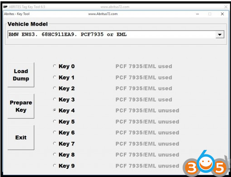Click the Vehicle Model group label
The width and height of the screenshot is (231, 177).
tap(28, 24)
